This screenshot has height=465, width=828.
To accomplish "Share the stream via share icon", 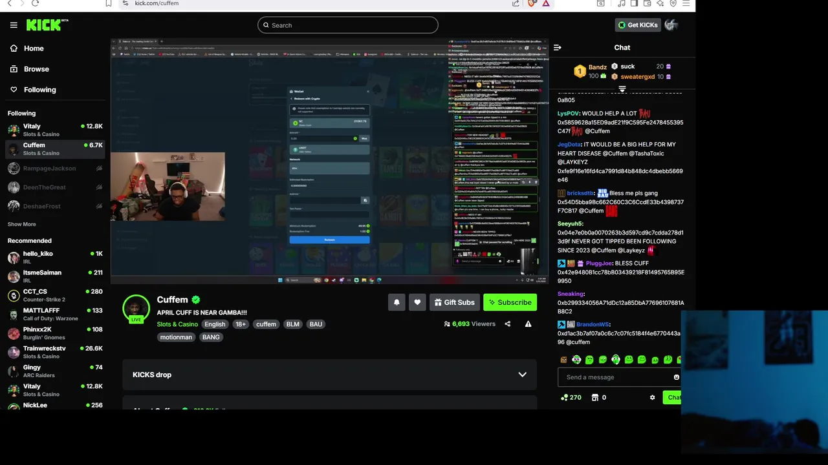I will pyautogui.click(x=508, y=324).
